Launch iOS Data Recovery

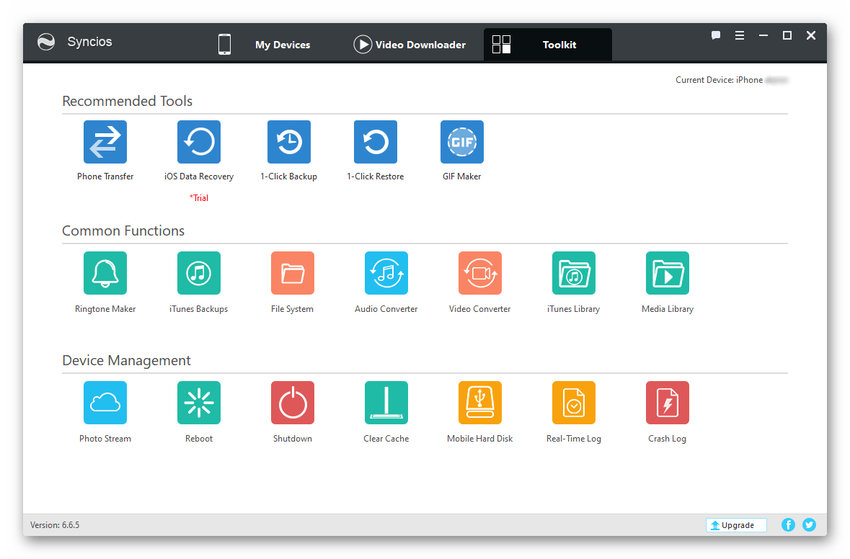[199, 142]
